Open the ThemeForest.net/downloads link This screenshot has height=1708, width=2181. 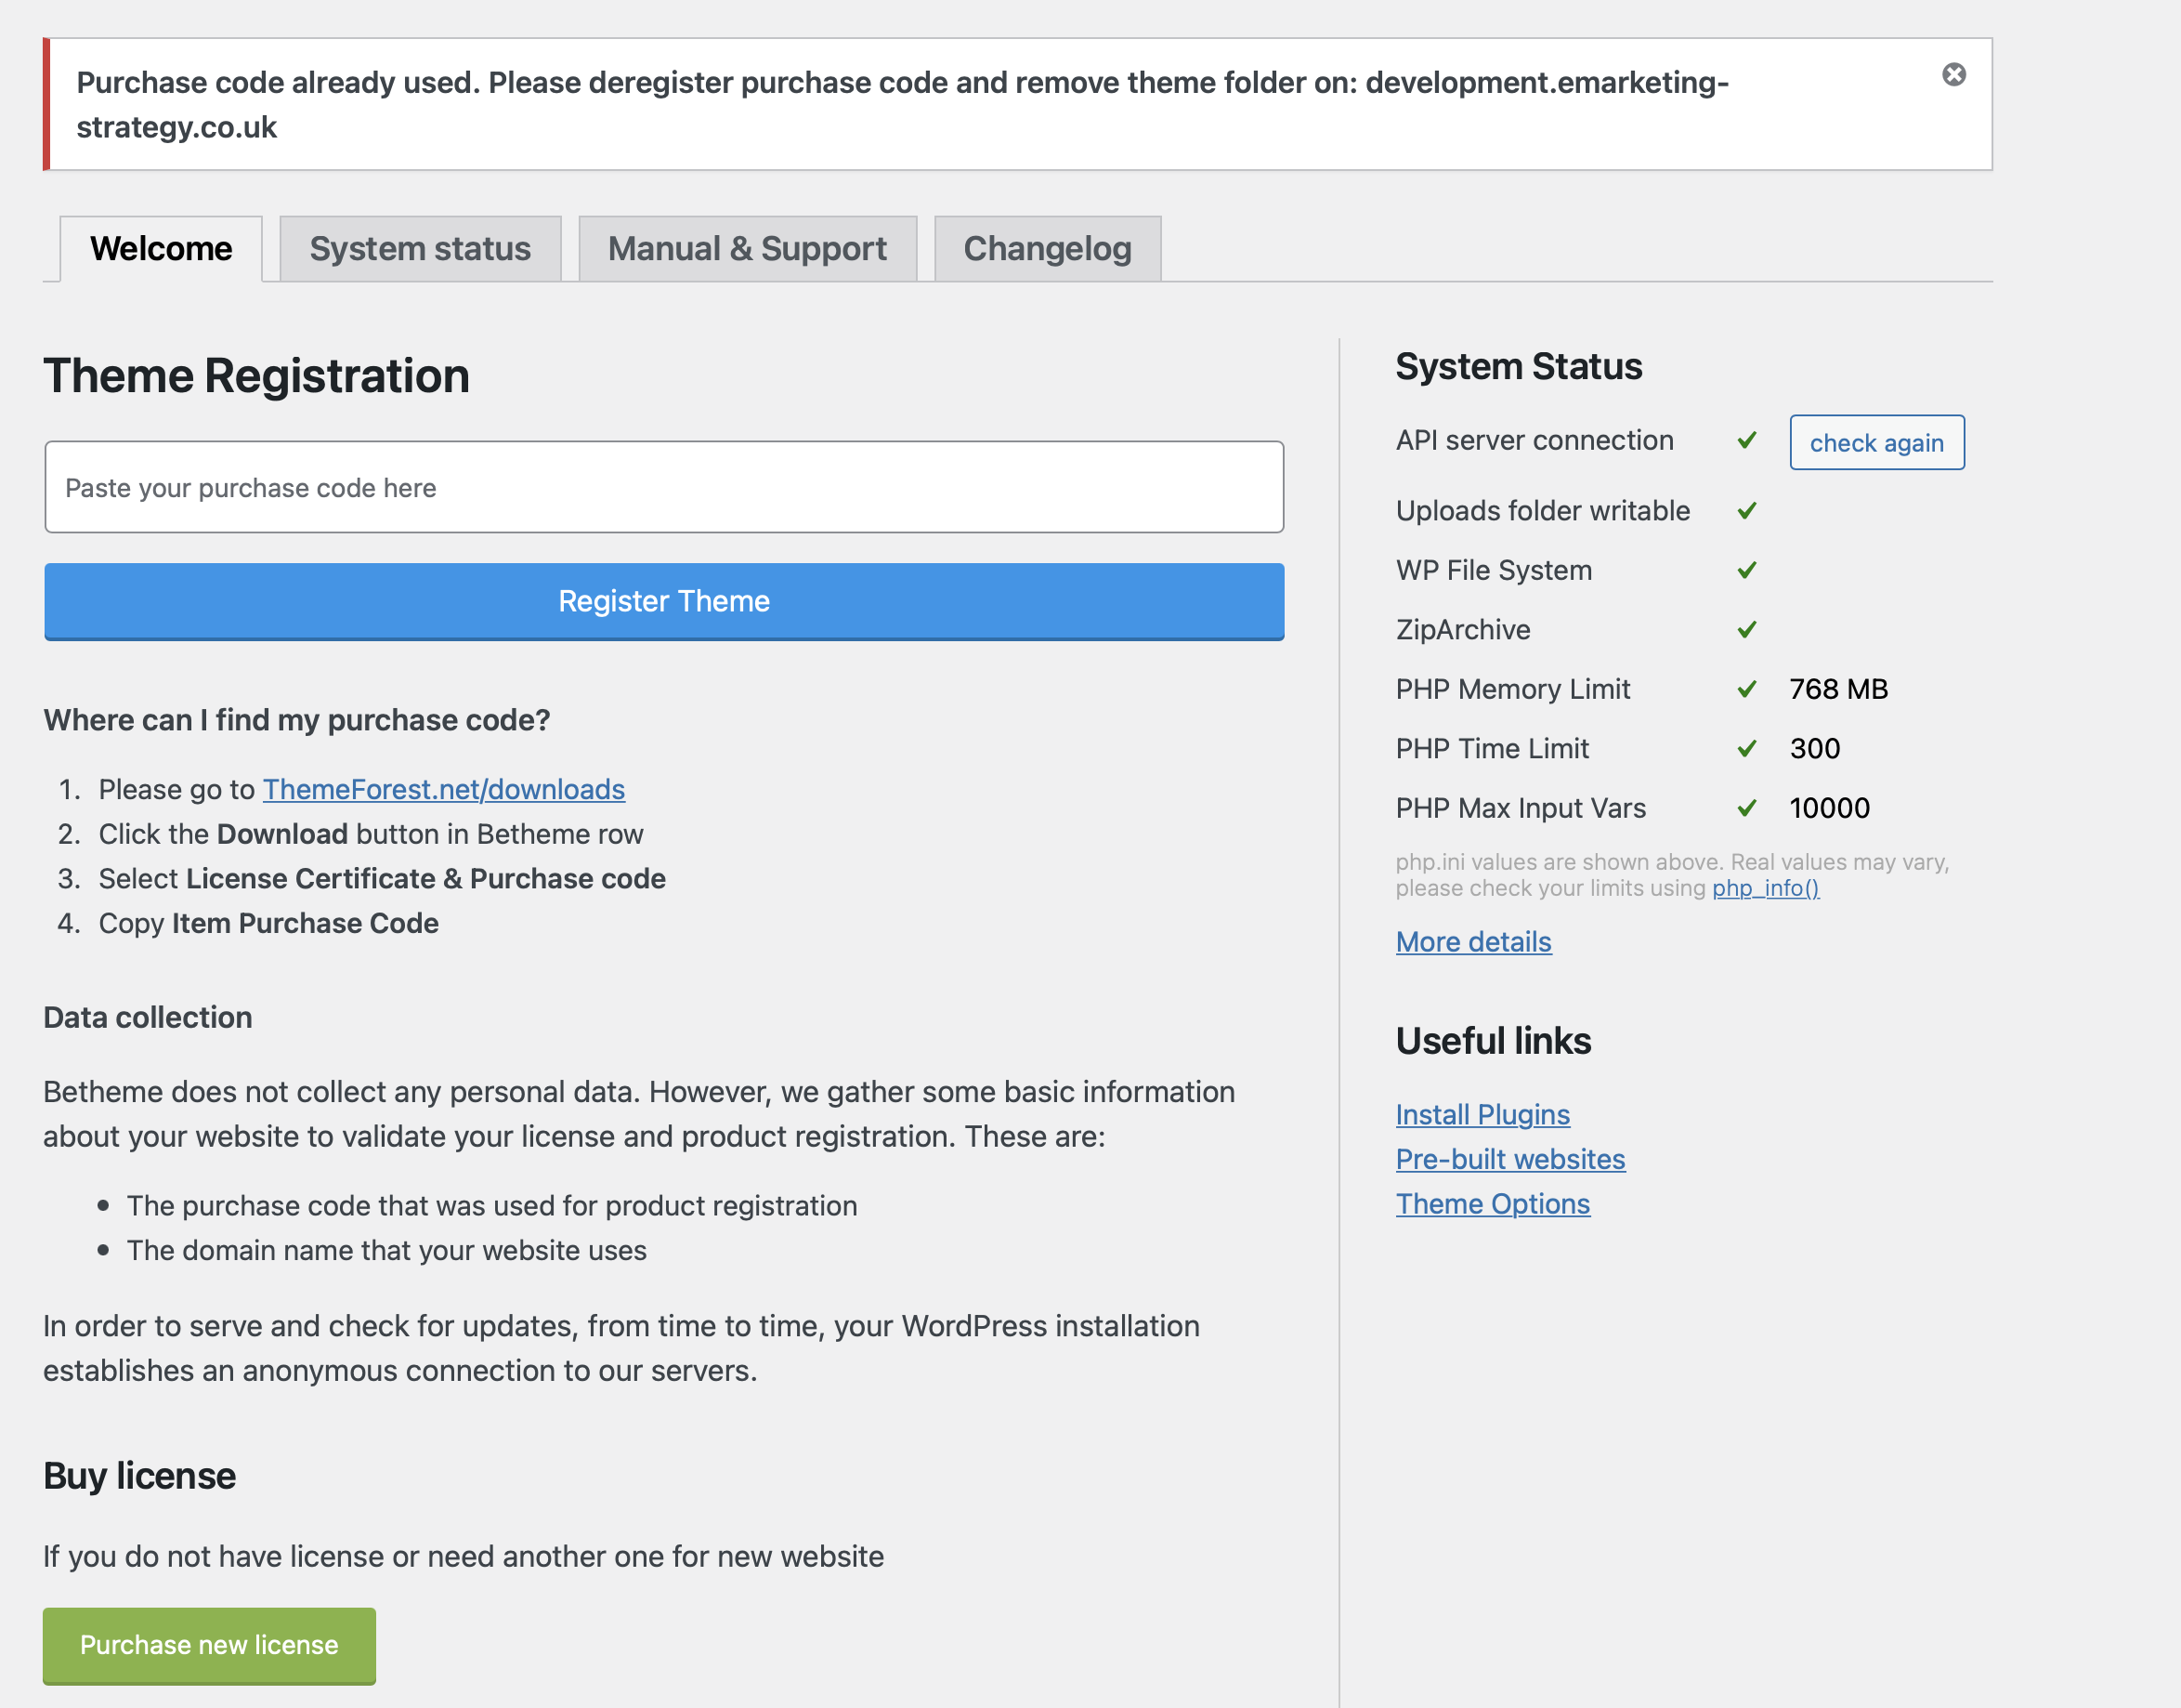(x=444, y=789)
